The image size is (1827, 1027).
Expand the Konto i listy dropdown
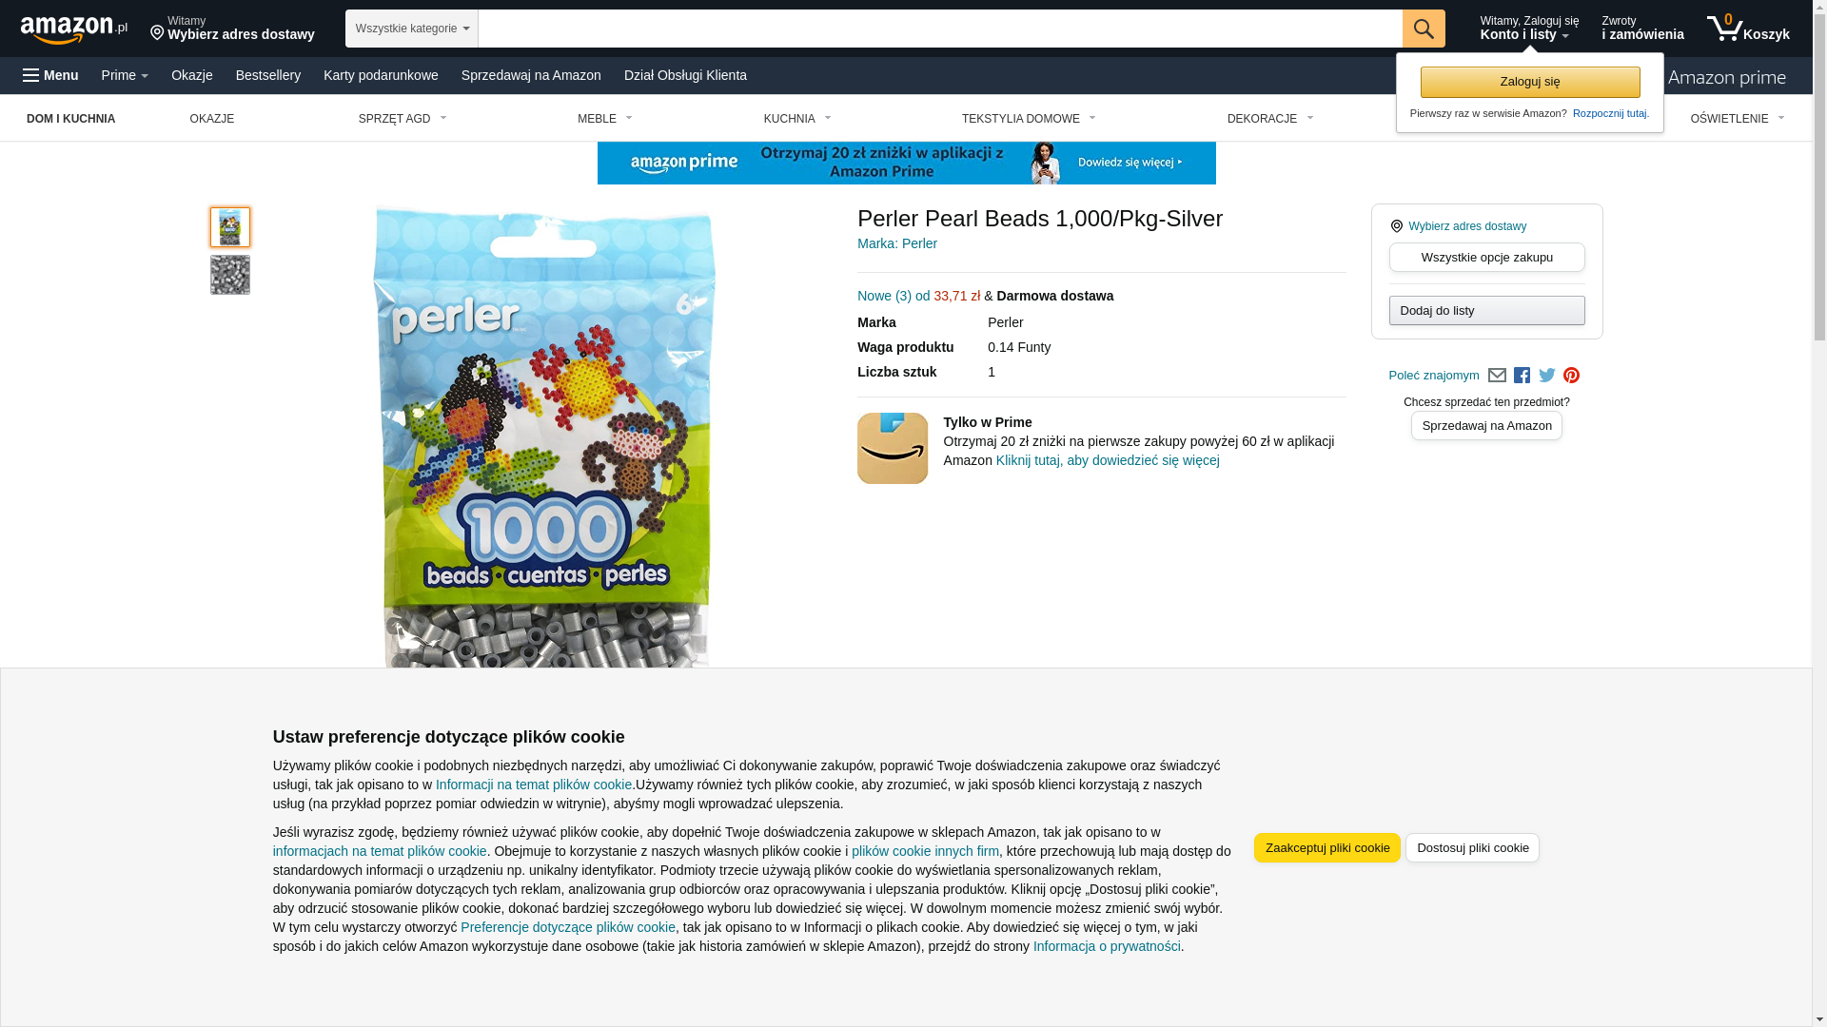1529,29
